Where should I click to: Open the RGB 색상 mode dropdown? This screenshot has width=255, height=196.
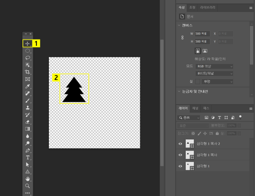(214, 66)
